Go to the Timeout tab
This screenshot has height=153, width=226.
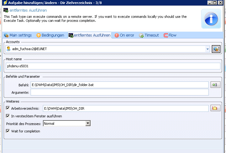149,35
